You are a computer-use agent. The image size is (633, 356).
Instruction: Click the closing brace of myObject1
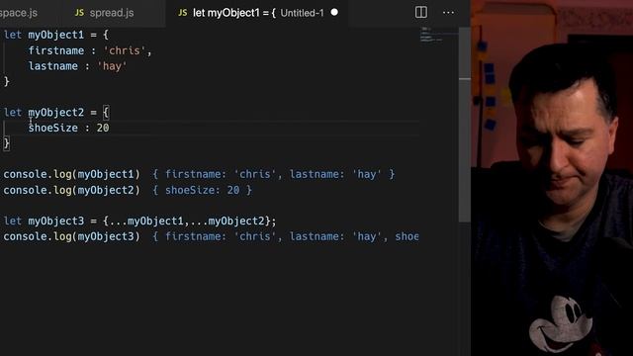tap(7, 81)
